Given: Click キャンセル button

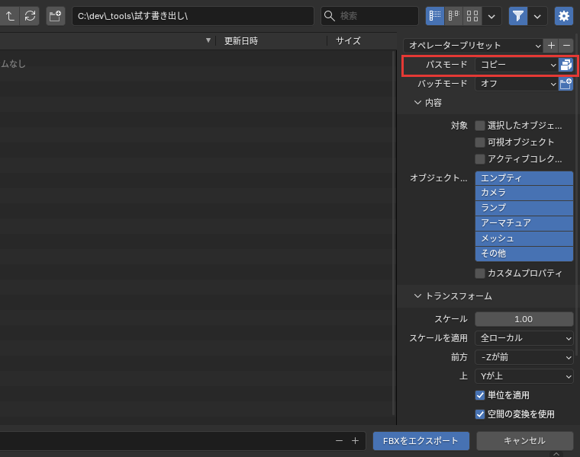Looking at the screenshot, I should pyautogui.click(x=525, y=441).
